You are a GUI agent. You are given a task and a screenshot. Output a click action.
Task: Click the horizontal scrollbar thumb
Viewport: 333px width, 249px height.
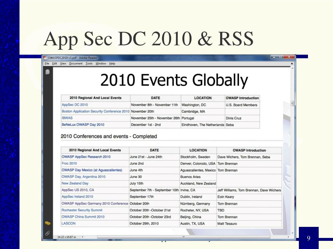(184, 237)
